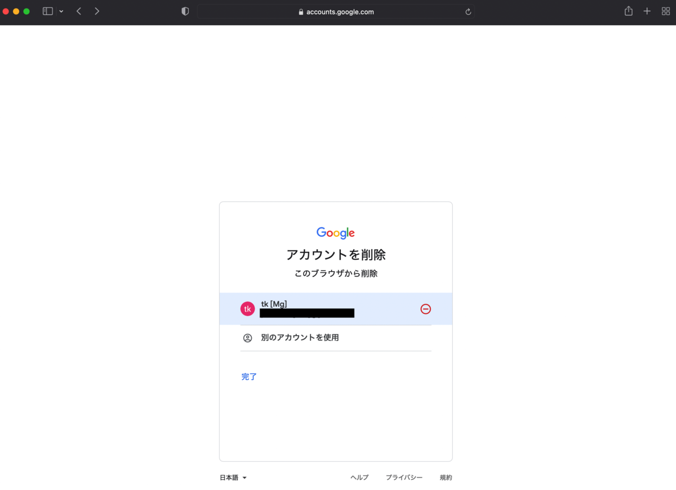Click the 完了 link to finish
The height and width of the screenshot is (490, 676).
coord(249,376)
